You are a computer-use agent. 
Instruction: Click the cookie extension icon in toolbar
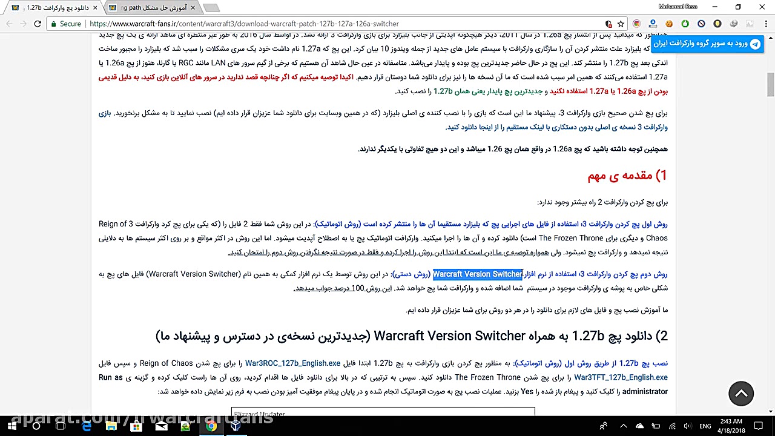pyautogui.click(x=669, y=24)
